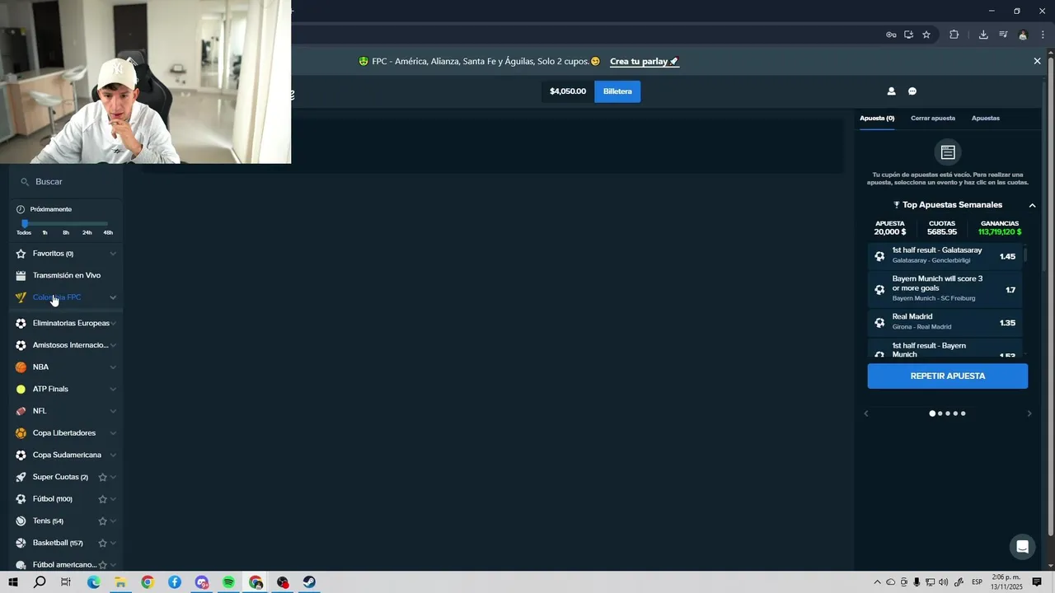Open Steam from the taskbar
1055x593 pixels.
(309, 582)
